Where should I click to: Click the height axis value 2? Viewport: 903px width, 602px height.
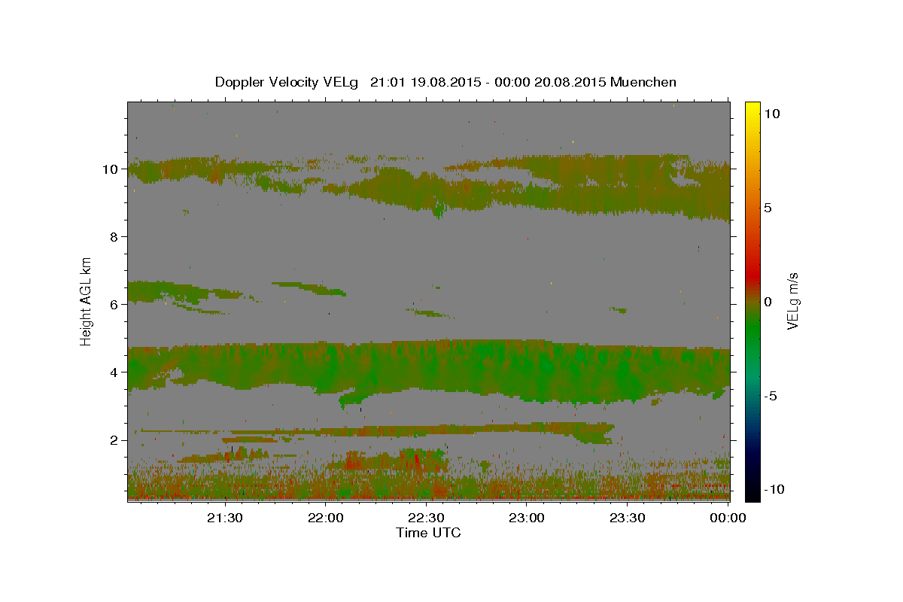(115, 440)
